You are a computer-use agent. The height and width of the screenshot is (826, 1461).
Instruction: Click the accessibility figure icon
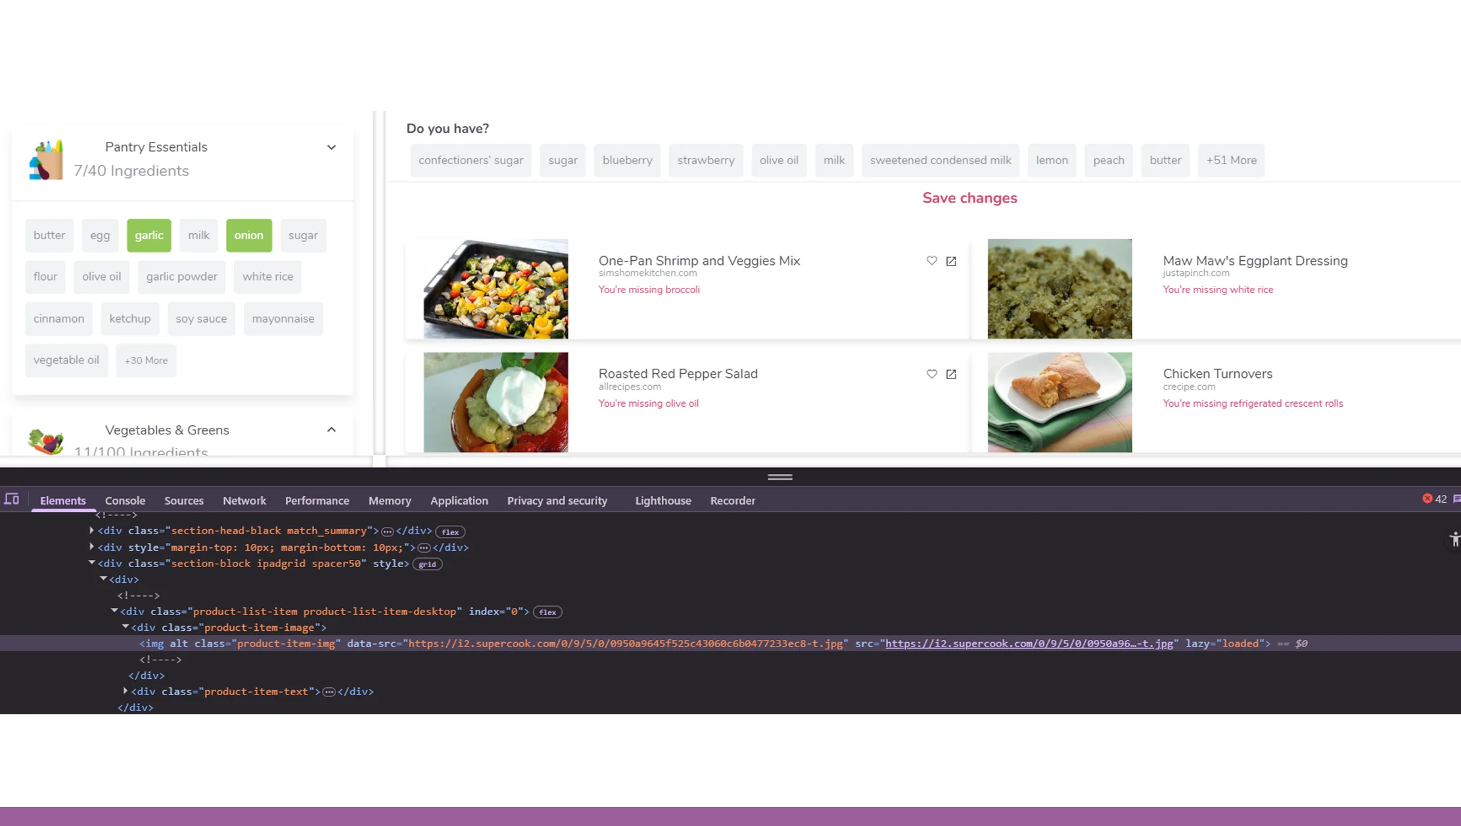[1454, 539]
